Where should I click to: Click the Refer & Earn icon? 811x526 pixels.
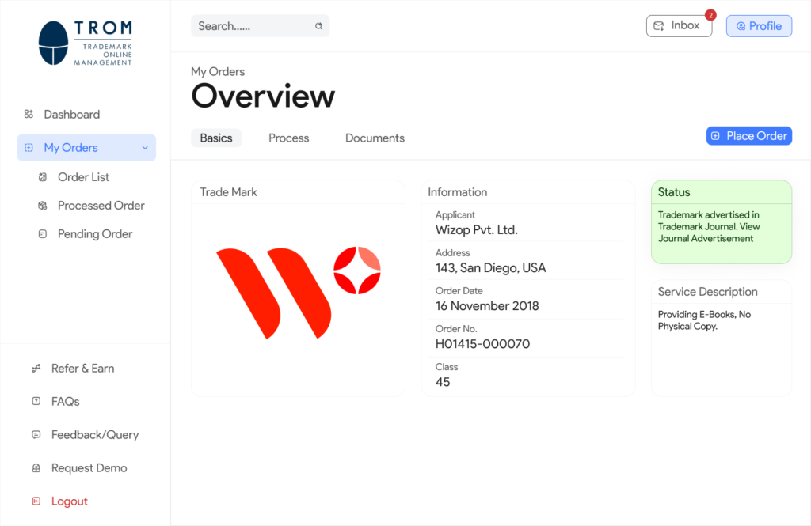coord(36,369)
